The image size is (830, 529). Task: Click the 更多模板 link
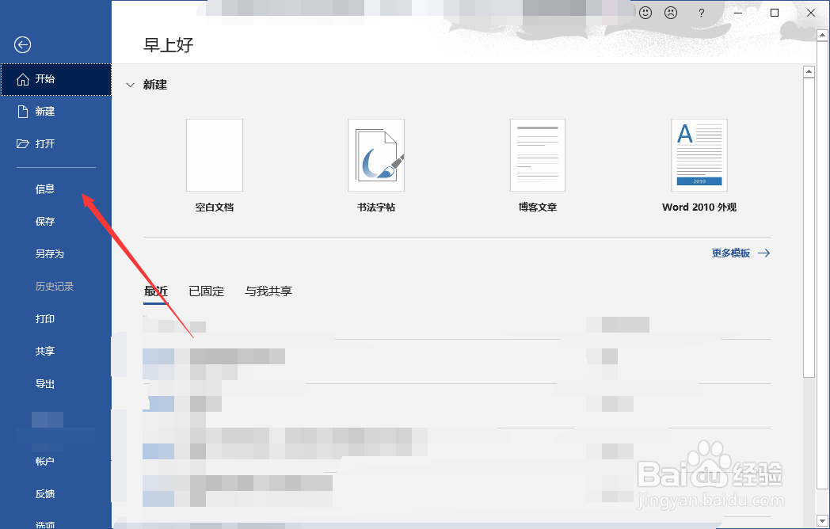pyautogui.click(x=729, y=253)
